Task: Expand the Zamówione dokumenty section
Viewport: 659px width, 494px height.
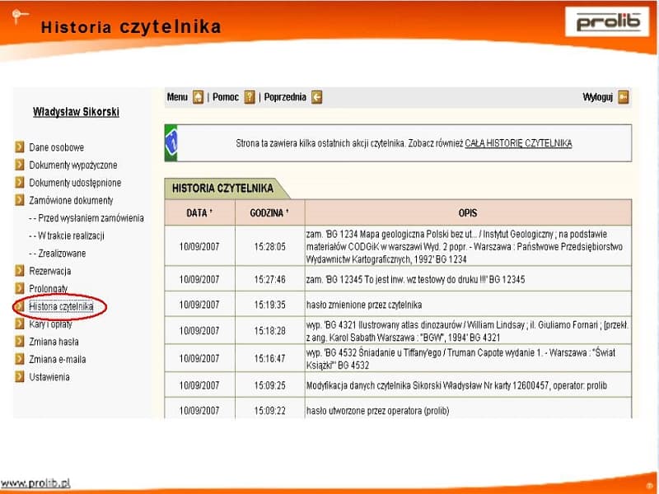Action: [71, 200]
